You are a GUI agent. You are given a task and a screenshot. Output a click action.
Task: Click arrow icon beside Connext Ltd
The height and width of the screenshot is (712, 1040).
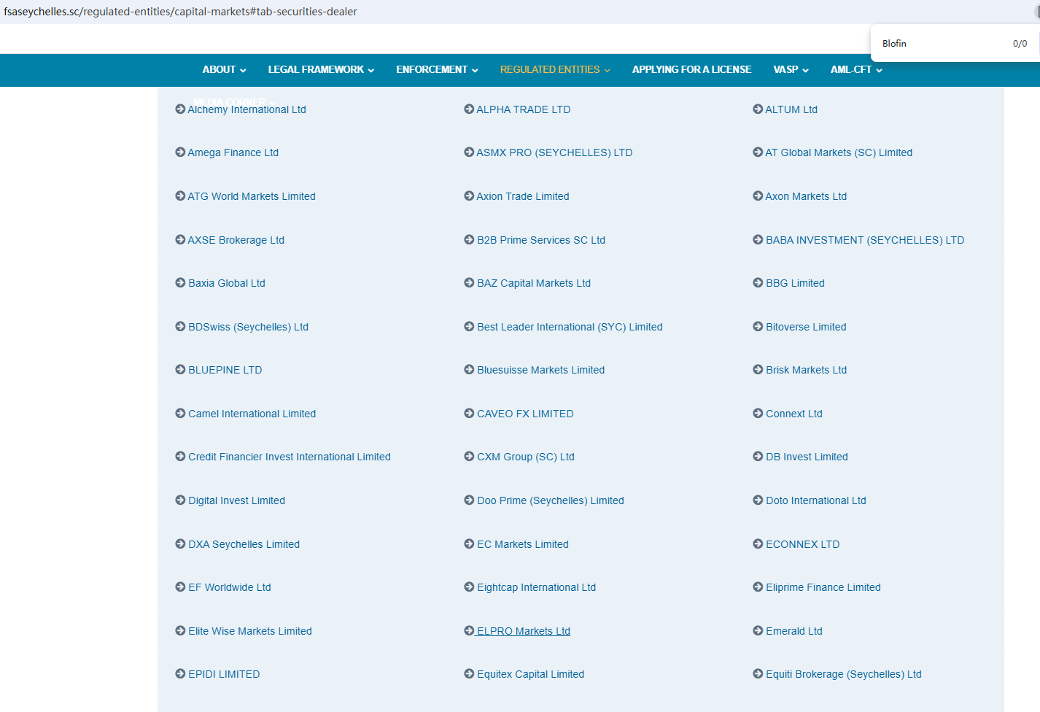click(758, 413)
